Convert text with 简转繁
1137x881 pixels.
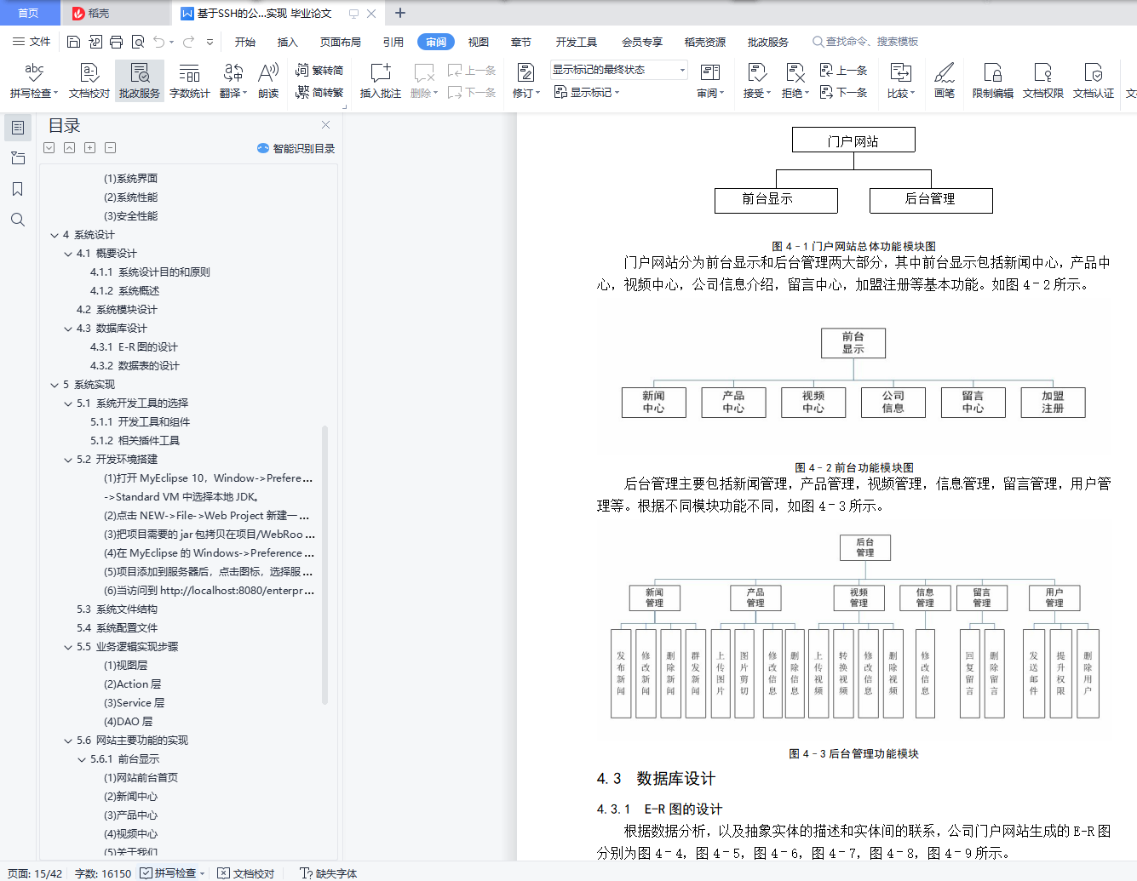coord(319,92)
